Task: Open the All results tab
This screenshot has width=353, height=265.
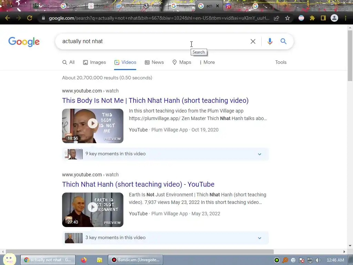Action: tap(69, 62)
